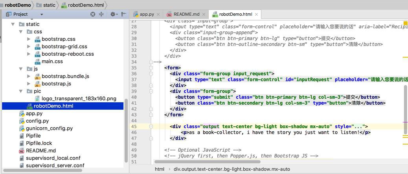Viewport: 408px width, 174px height.
Task: Click the Python icon beside app.py in the tree
Action: pyautogui.click(x=22, y=114)
